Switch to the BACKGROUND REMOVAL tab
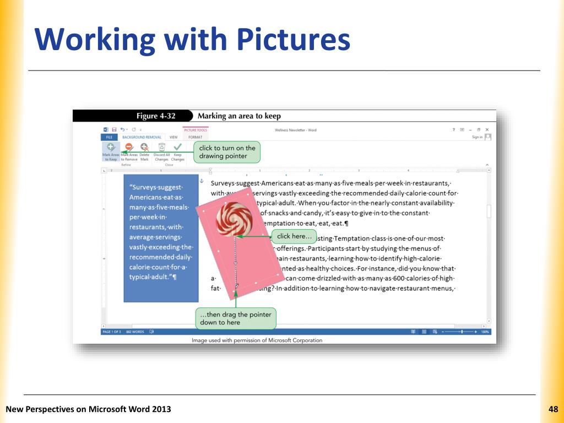The width and height of the screenshot is (564, 423). pyautogui.click(x=142, y=137)
